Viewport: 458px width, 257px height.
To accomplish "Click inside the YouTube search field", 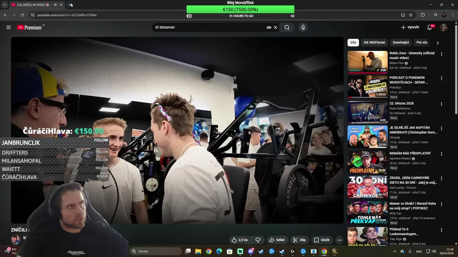I will (x=209, y=27).
